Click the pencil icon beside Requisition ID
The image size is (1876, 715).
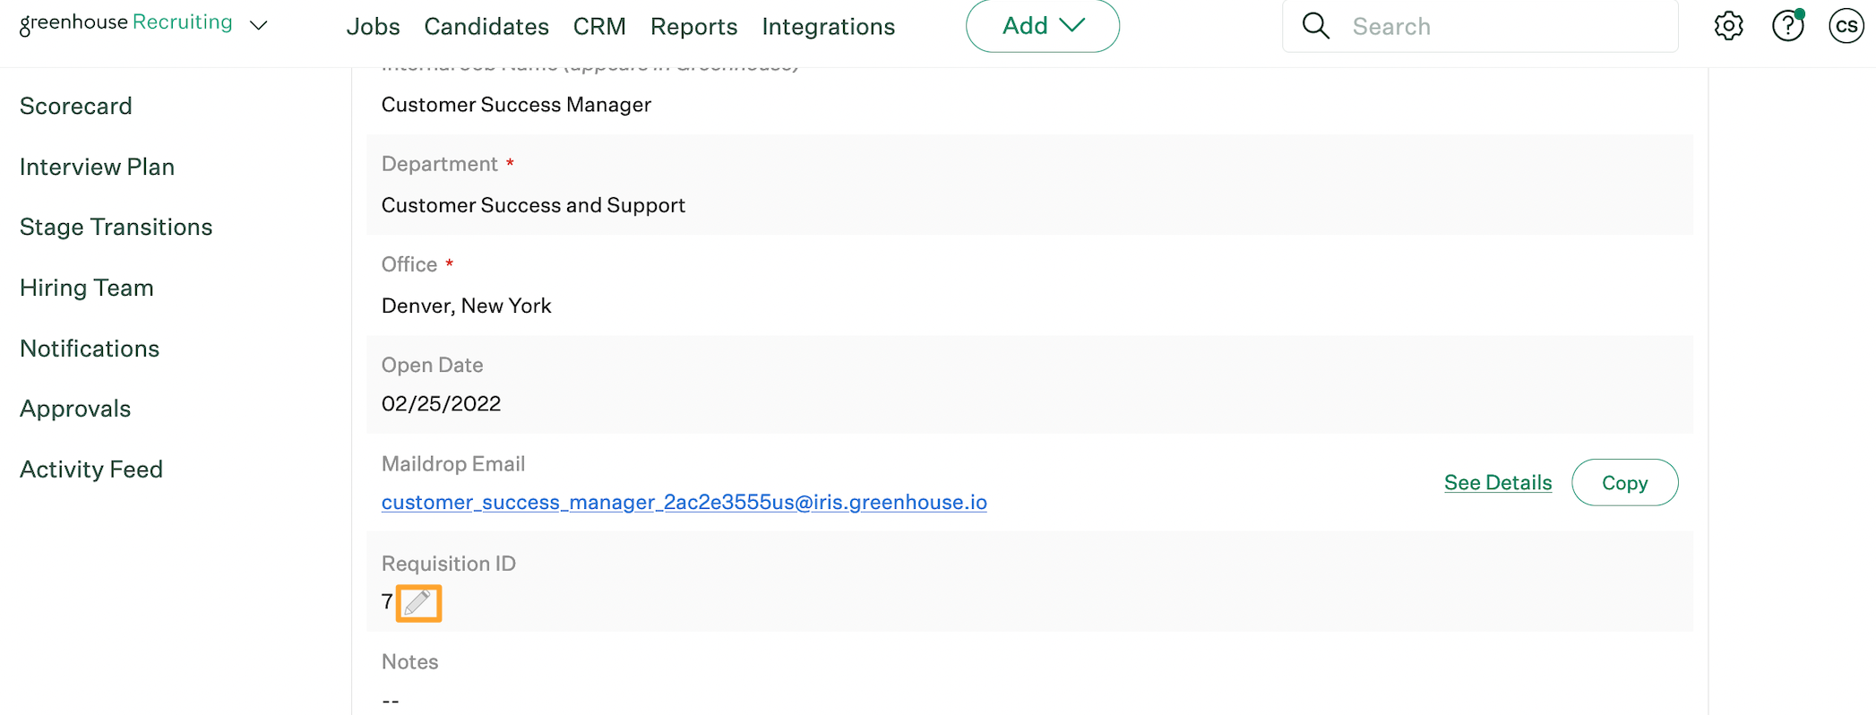tap(418, 603)
